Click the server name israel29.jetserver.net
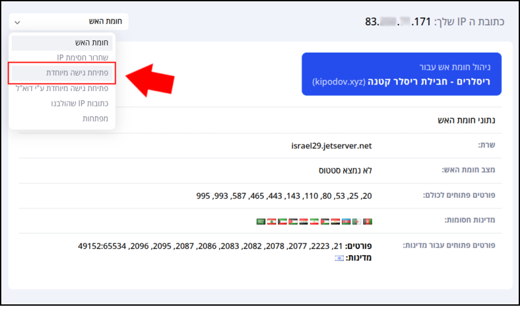The image size is (520, 320). click(x=331, y=146)
